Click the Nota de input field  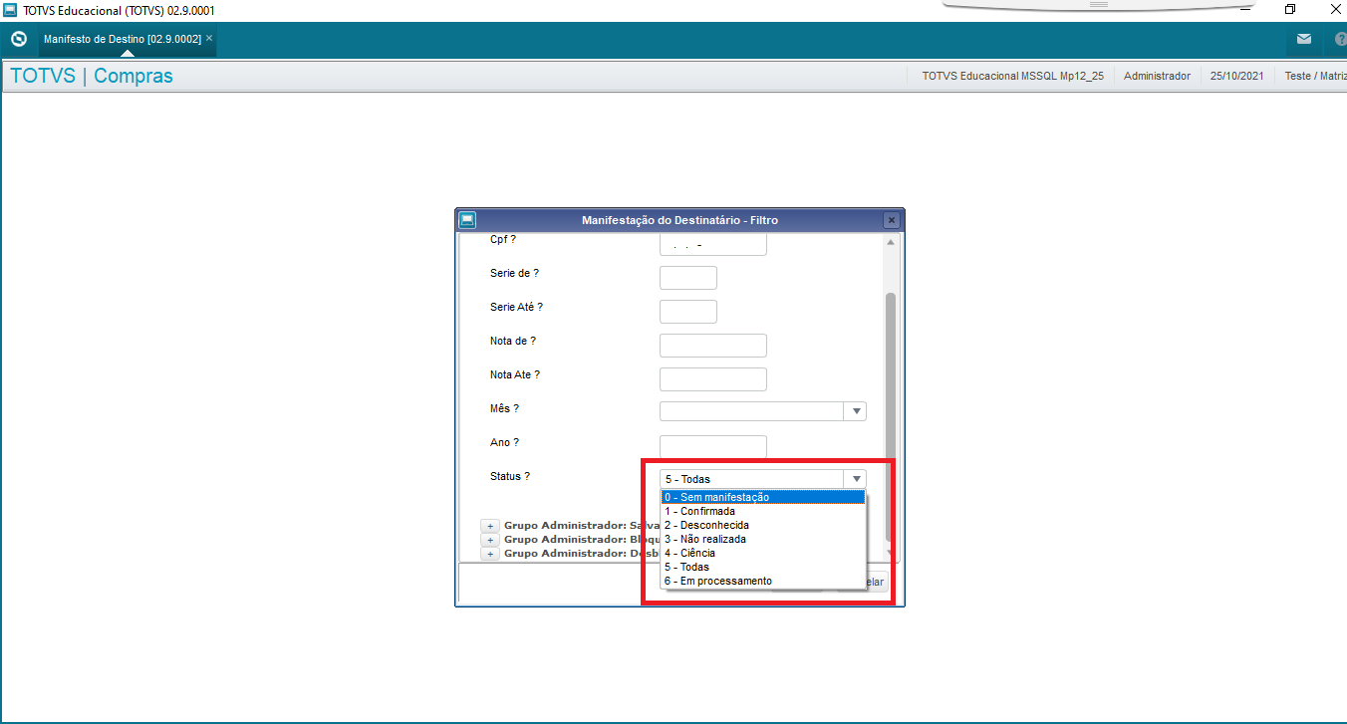point(713,346)
